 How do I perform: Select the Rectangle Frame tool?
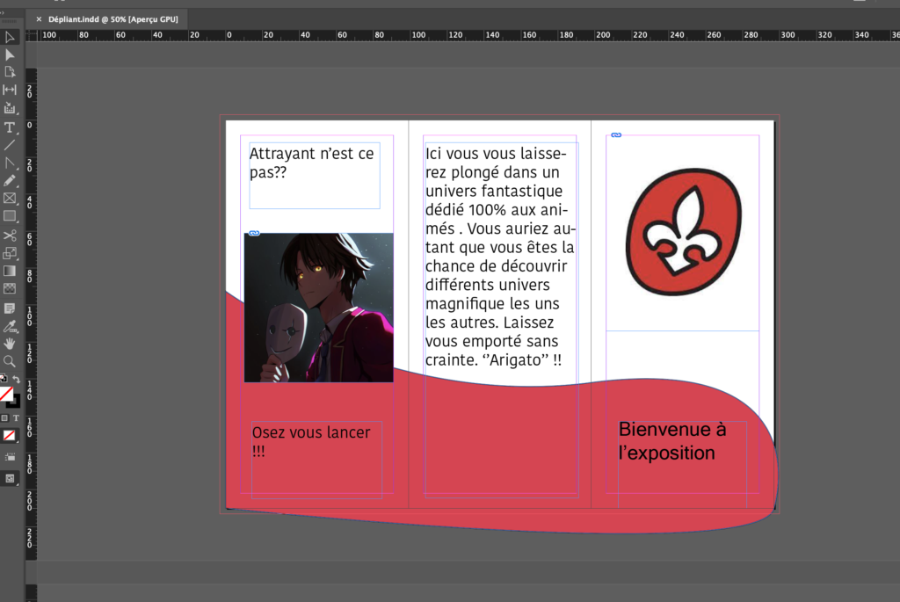click(10, 199)
